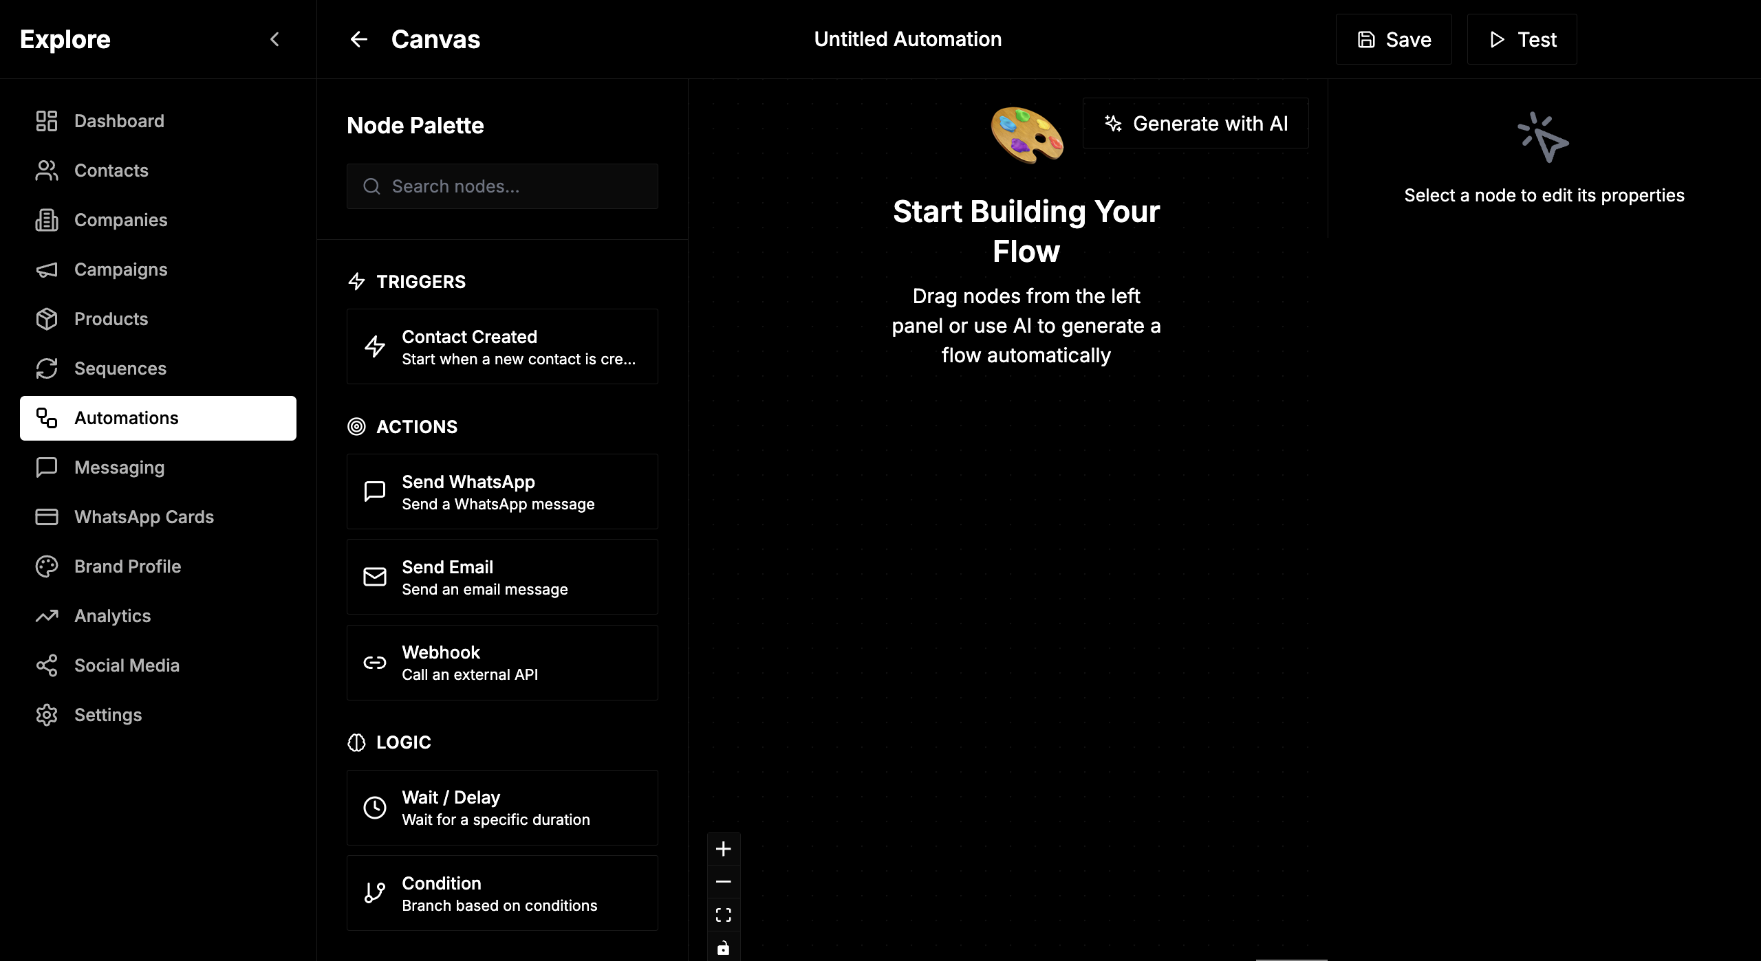
Task: Fit view using the fullscreen icon
Action: click(723, 915)
